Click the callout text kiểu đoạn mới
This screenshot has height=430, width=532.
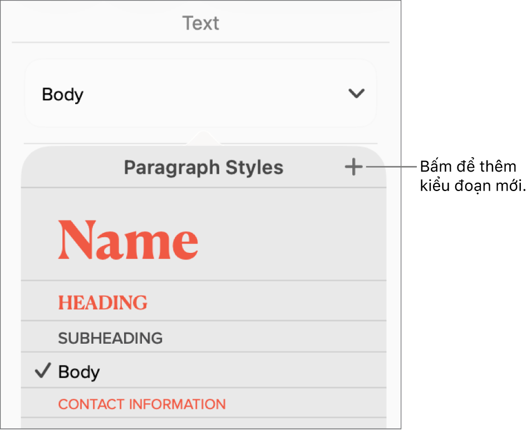click(x=472, y=186)
